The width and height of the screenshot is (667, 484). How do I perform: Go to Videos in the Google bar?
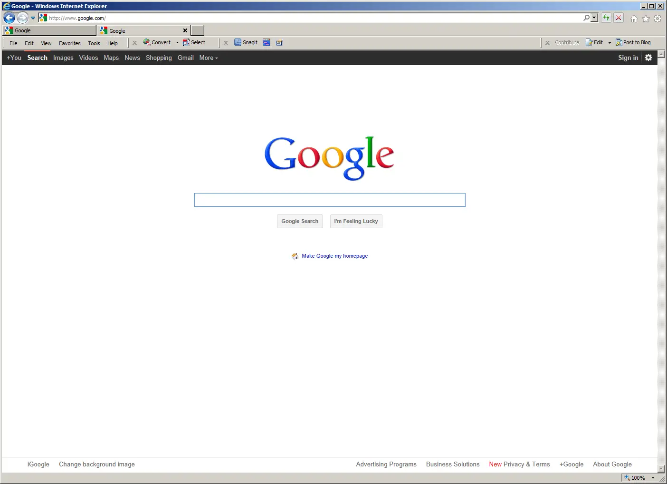pos(88,58)
